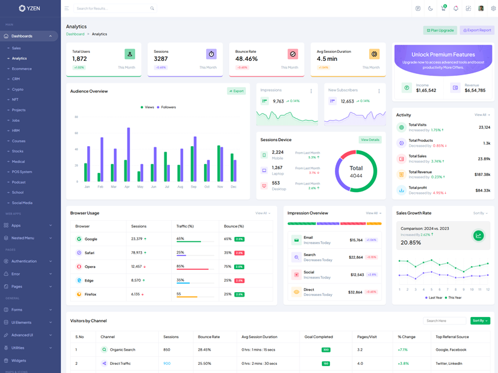Toggle sidebar with the hamburger menu icon
Viewport: 498px width, 373px height.
tap(67, 9)
